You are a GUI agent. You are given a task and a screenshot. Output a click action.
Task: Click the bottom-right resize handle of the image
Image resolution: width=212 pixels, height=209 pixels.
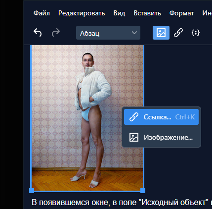[143, 191]
